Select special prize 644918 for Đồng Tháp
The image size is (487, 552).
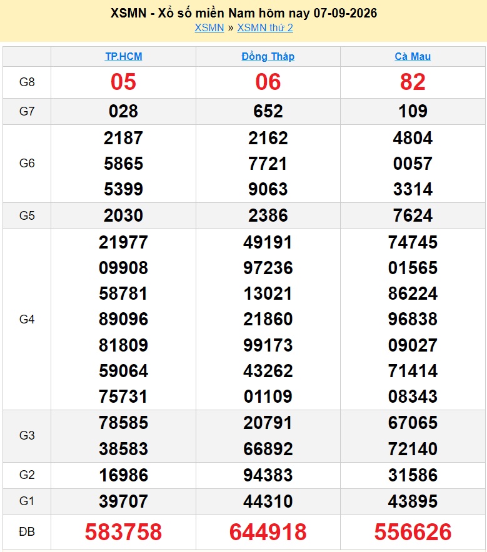tap(268, 532)
